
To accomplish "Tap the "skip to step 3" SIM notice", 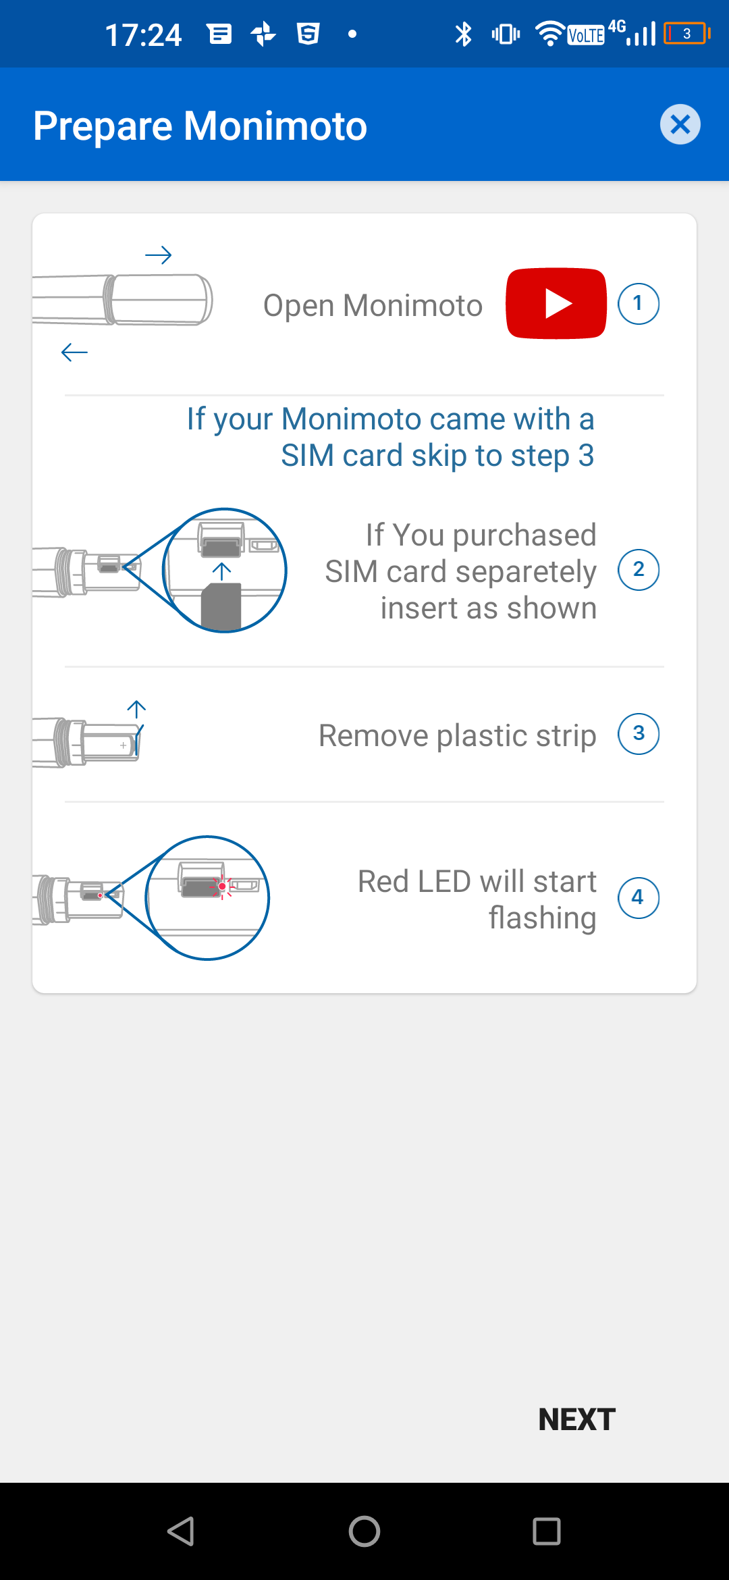I will [390, 437].
